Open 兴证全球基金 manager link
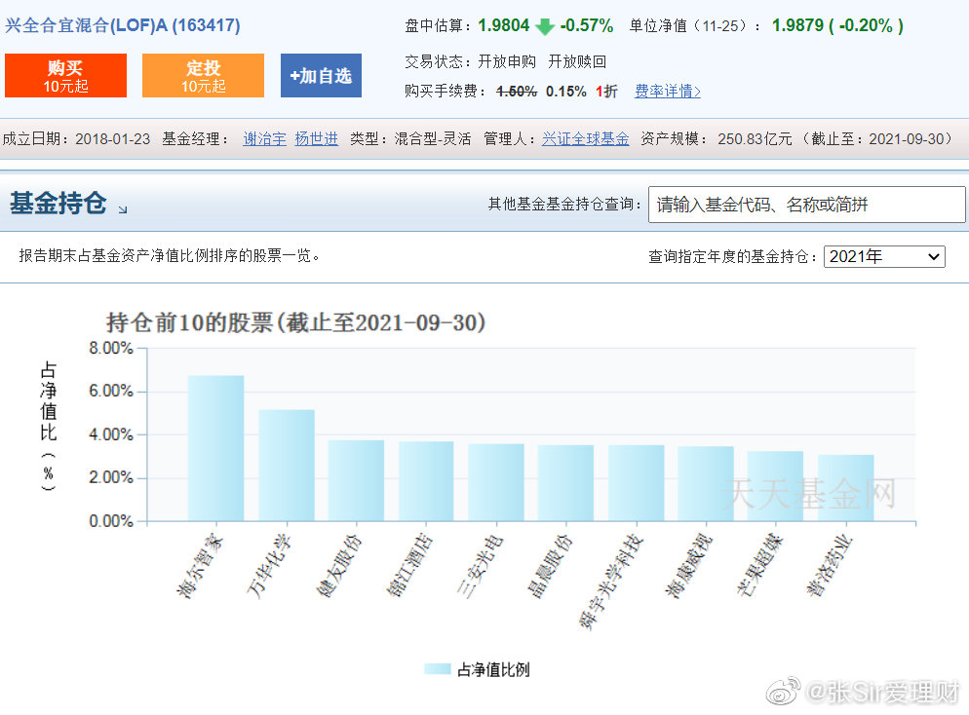The height and width of the screenshot is (715, 969). (585, 139)
